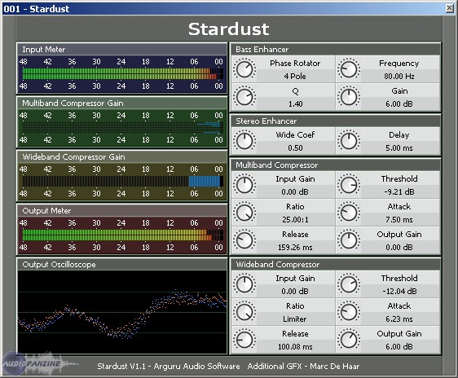This screenshot has width=458, height=378.
Task: Click the Wideband Compressor Input Gain knob
Action: (x=244, y=284)
